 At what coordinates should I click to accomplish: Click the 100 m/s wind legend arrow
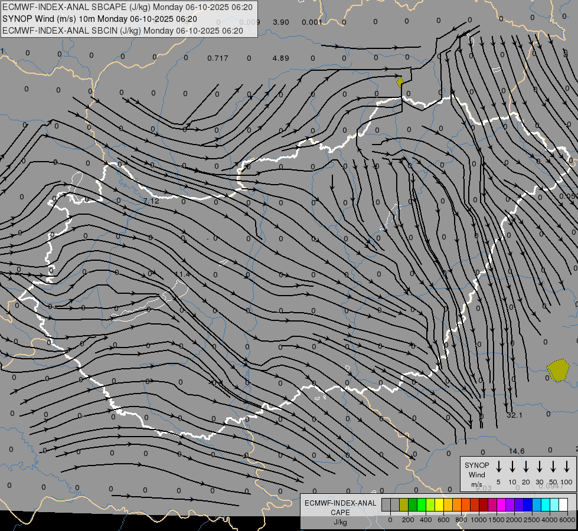(x=567, y=467)
